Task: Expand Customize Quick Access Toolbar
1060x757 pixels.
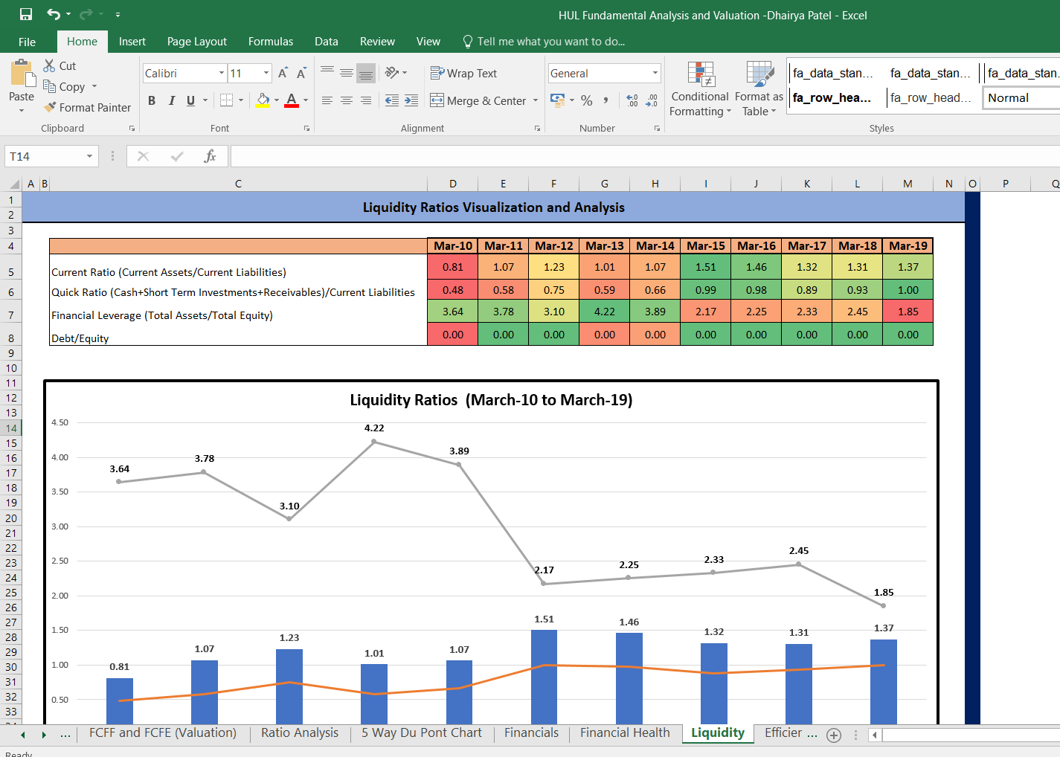Action: click(118, 15)
